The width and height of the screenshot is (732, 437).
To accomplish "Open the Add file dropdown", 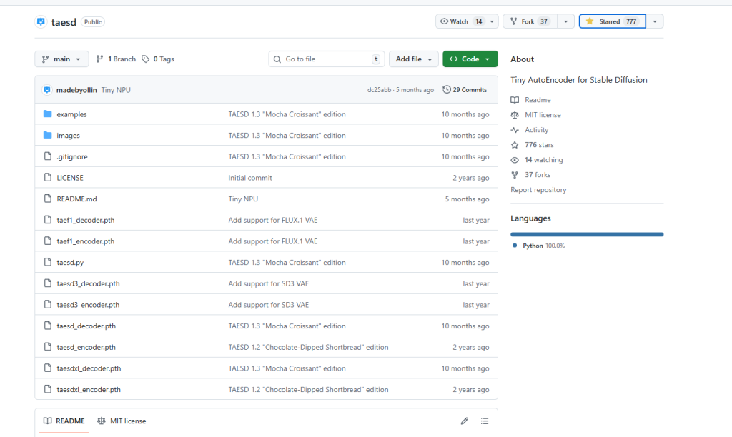I will (413, 59).
